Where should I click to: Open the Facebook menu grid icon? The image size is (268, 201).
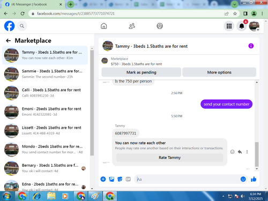229,26
